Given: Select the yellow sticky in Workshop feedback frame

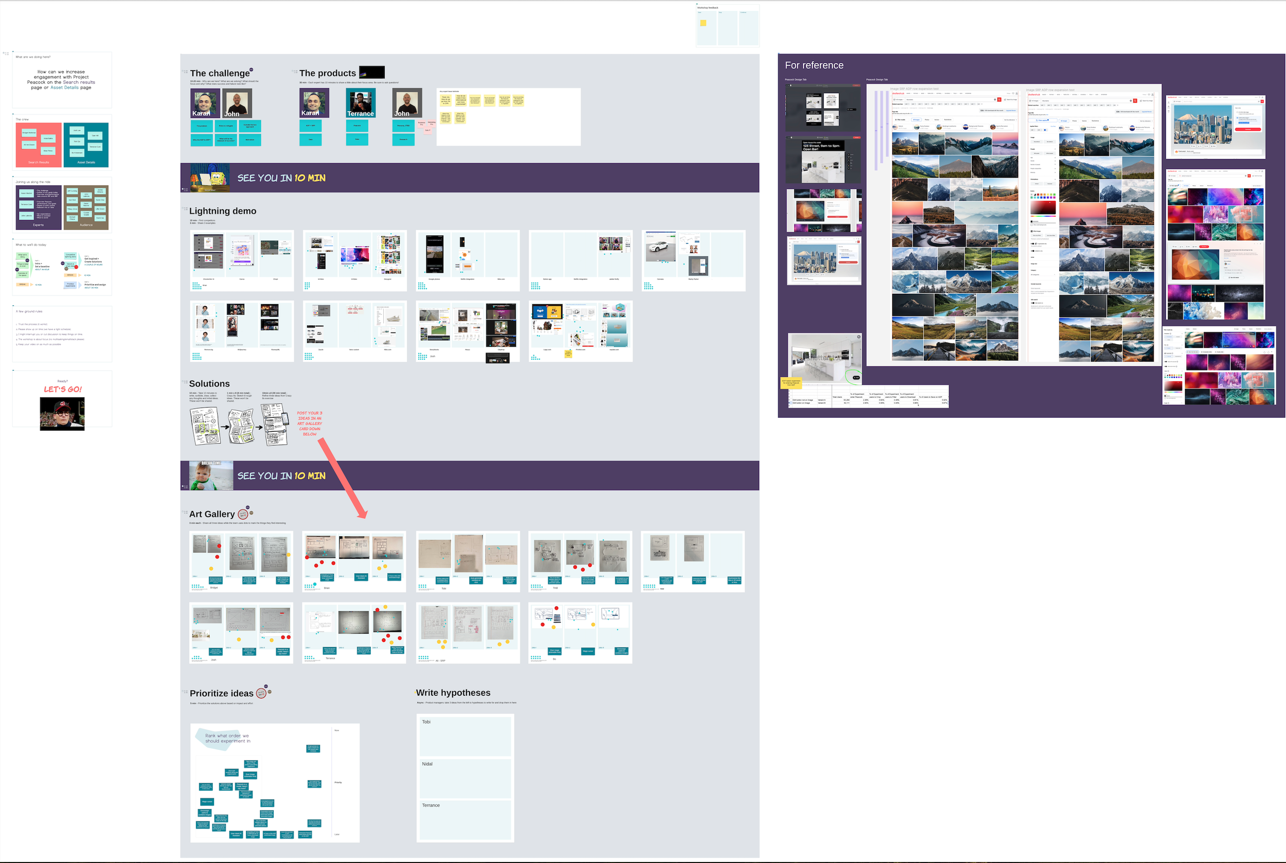Looking at the screenshot, I should click(703, 23).
